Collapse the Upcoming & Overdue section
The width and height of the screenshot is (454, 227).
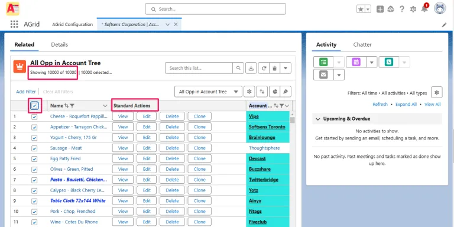click(x=318, y=119)
